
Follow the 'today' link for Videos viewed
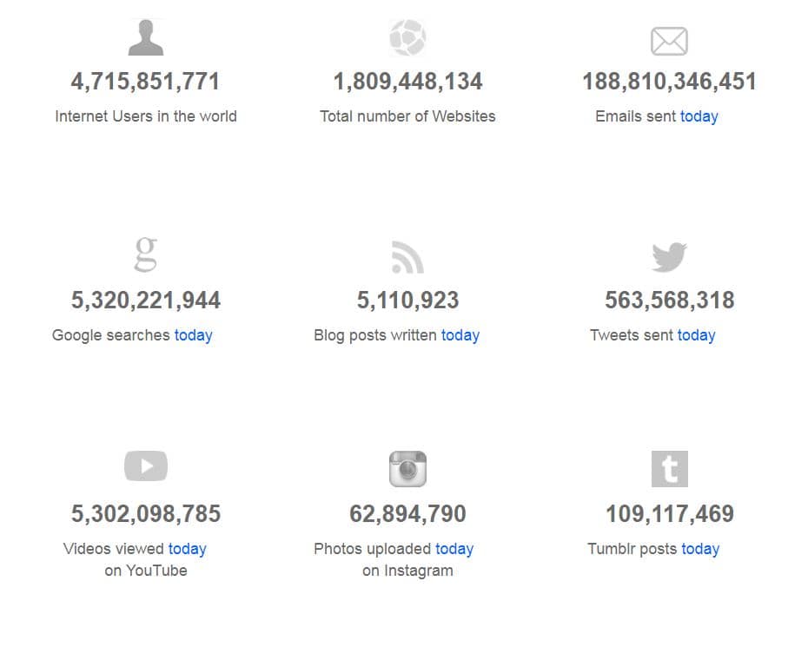tap(188, 549)
